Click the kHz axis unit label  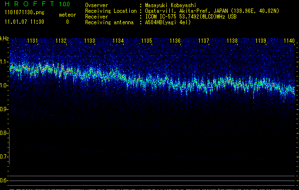tap(4, 38)
